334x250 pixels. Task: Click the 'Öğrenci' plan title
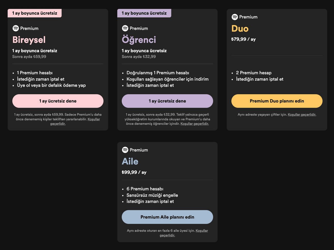(x=139, y=40)
